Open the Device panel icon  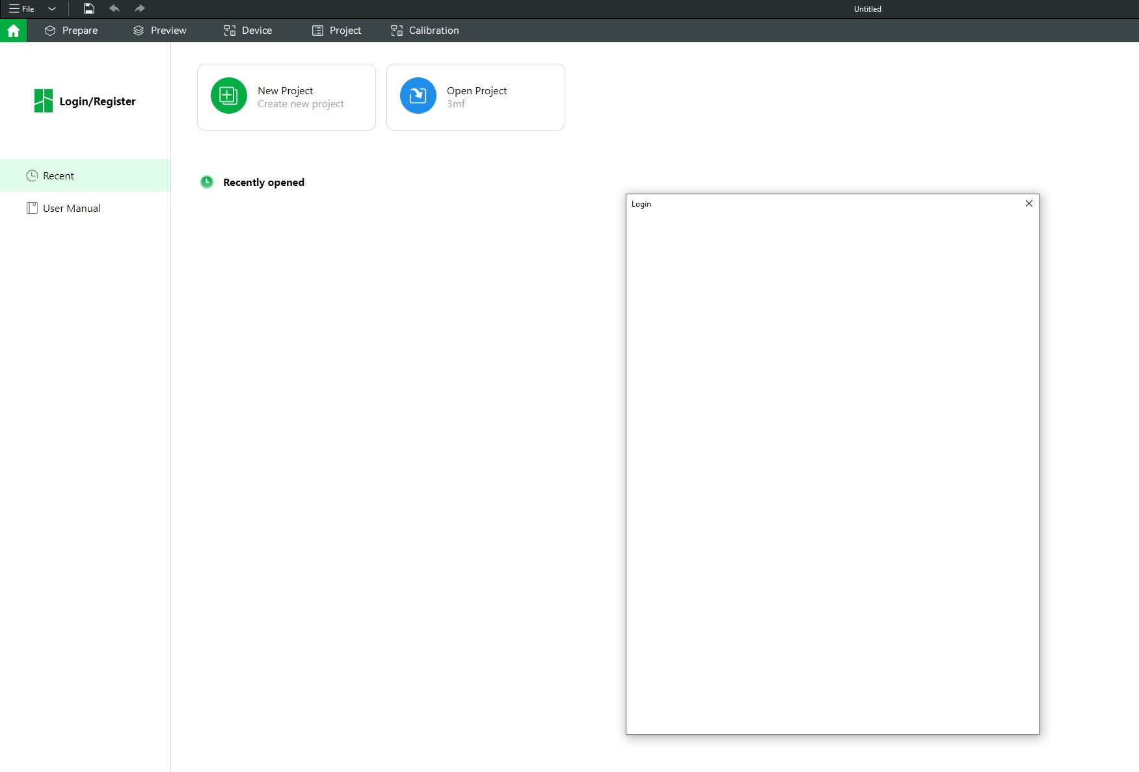tap(229, 30)
